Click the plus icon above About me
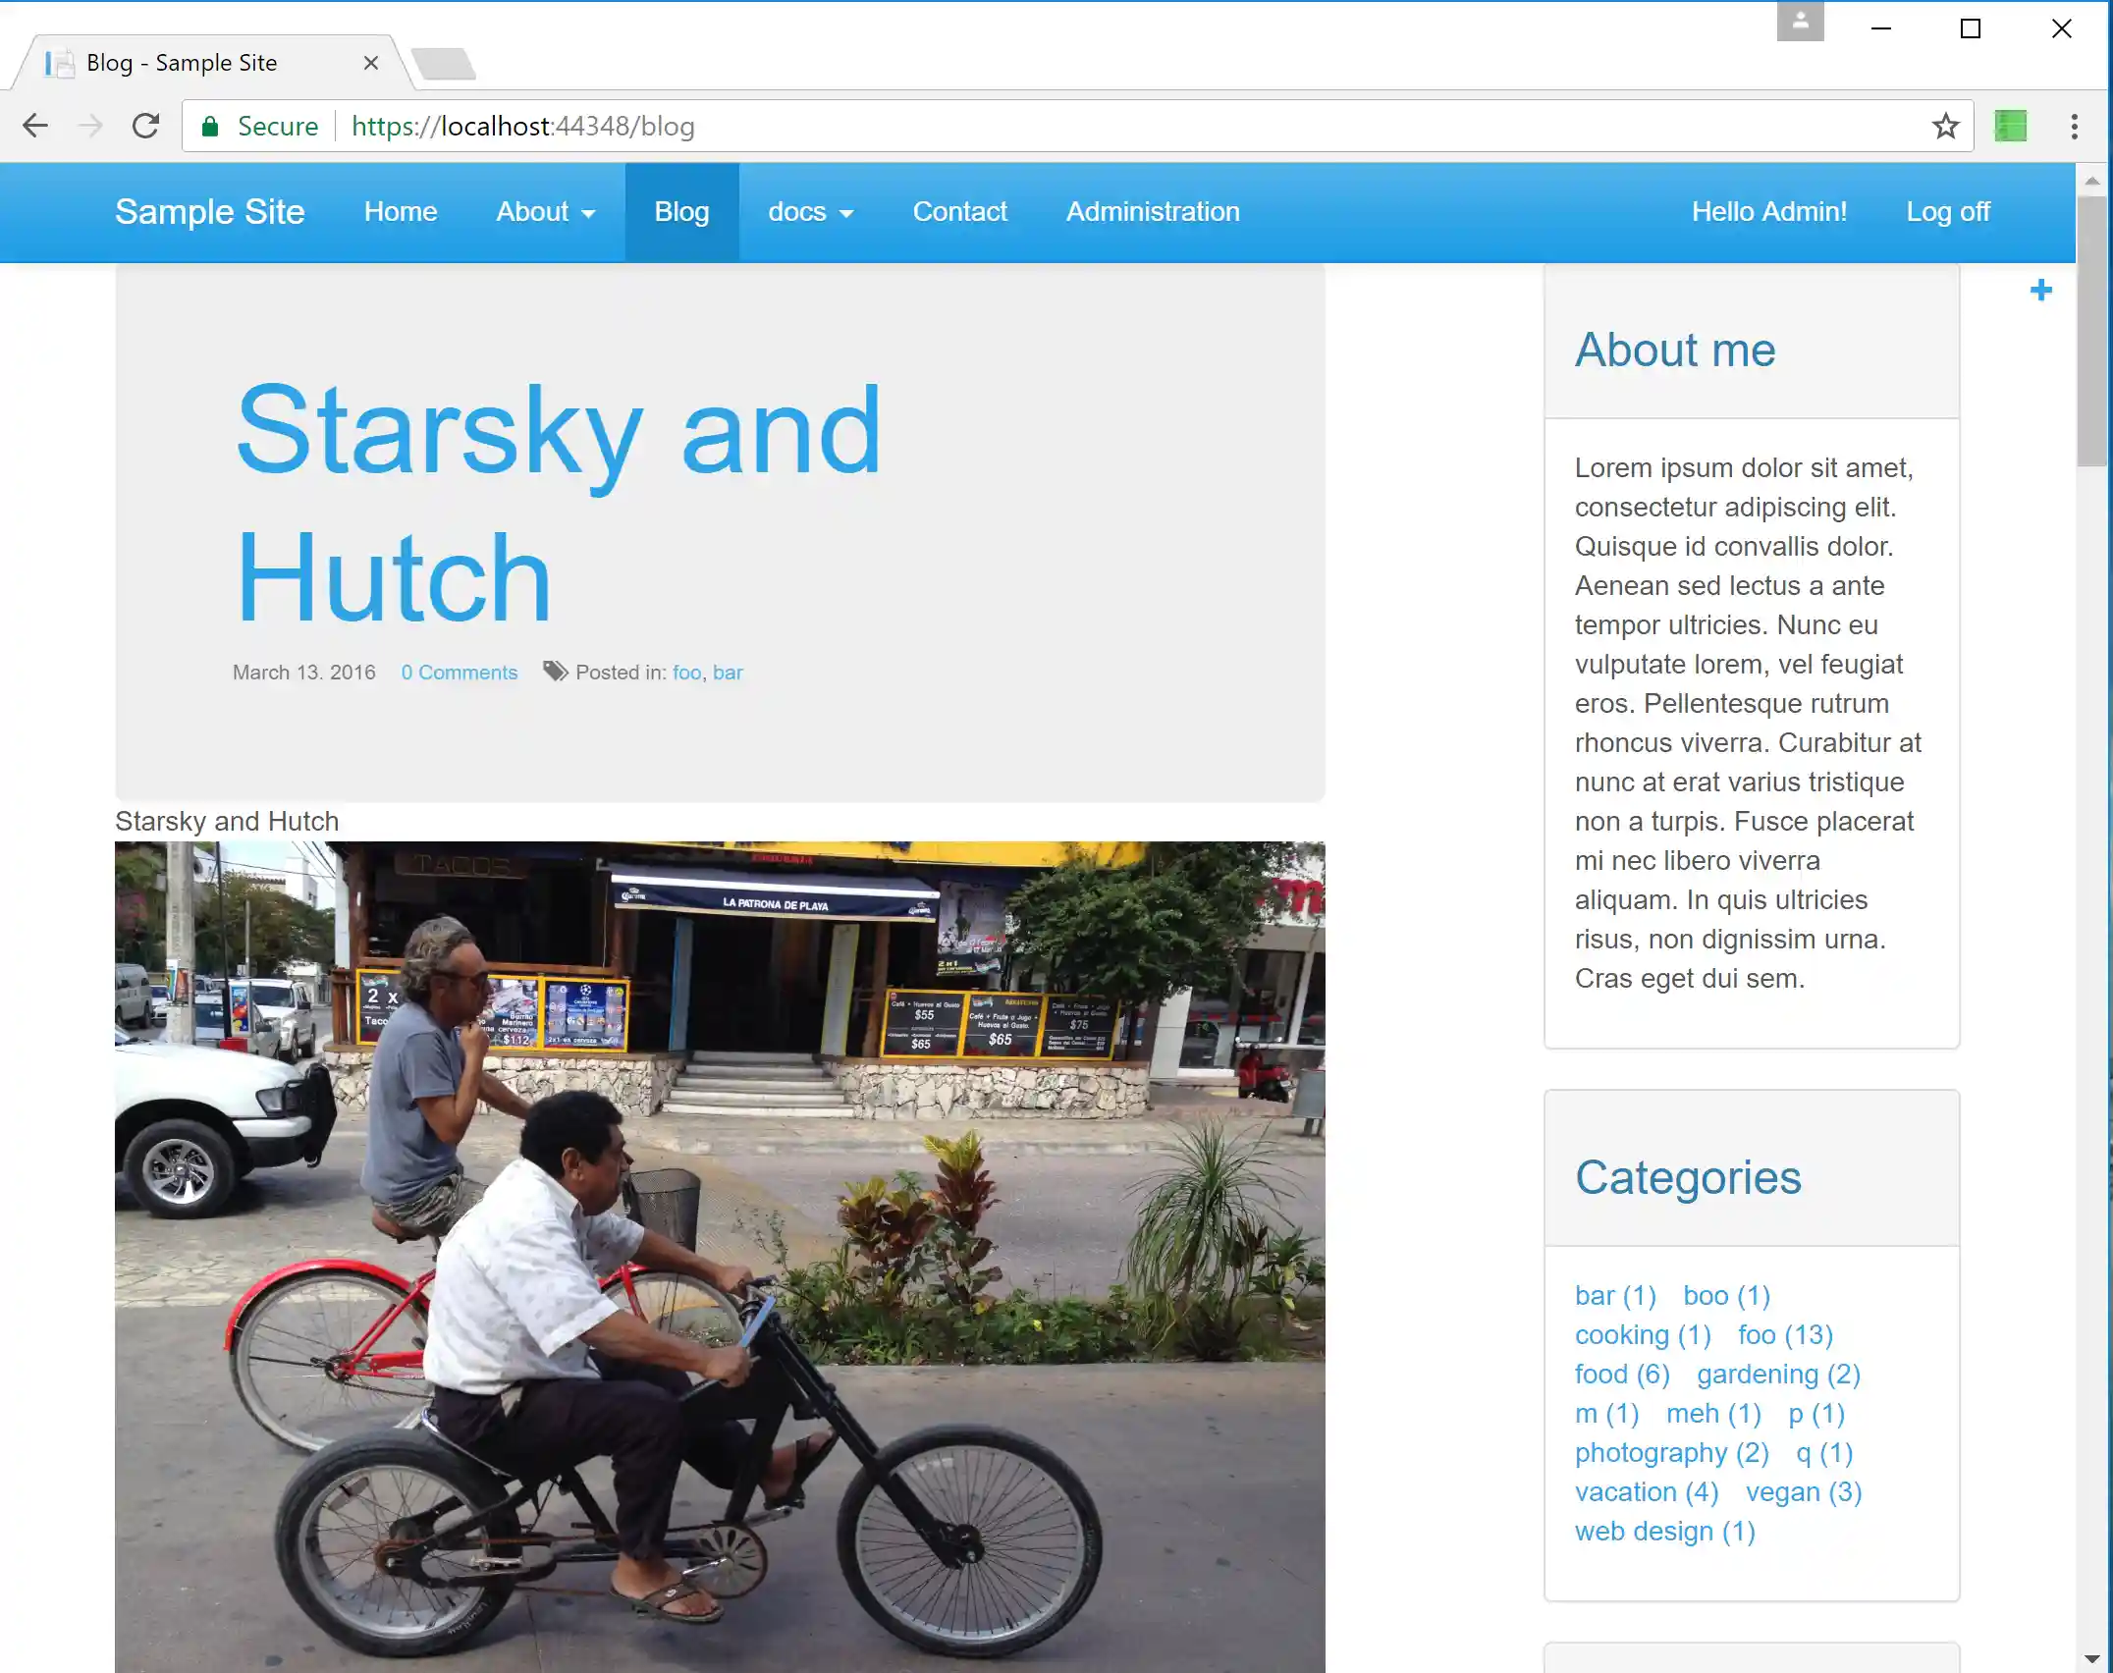Viewport: 2113px width, 1673px height. (x=2040, y=290)
